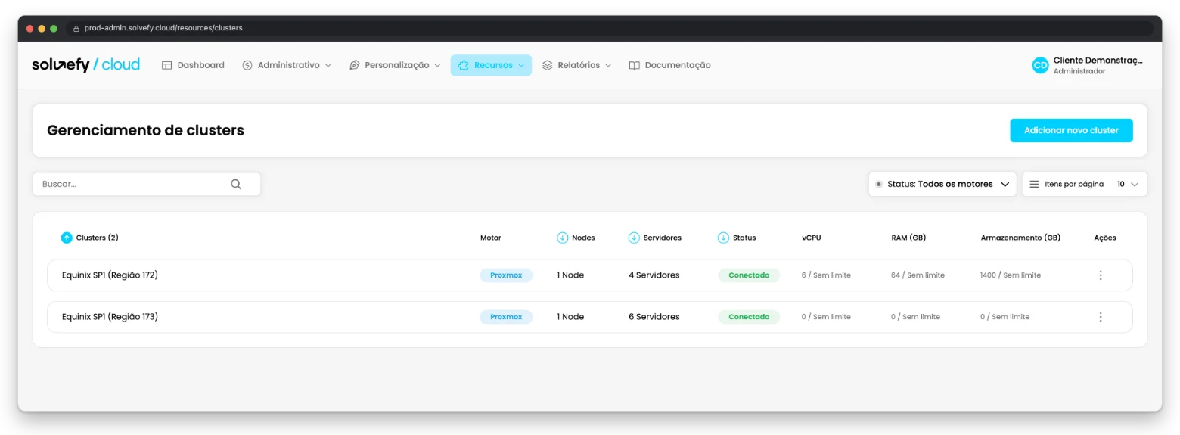Click the 64 / Sem limite RAM value
Viewport: 1180px width, 435px height.
918,275
